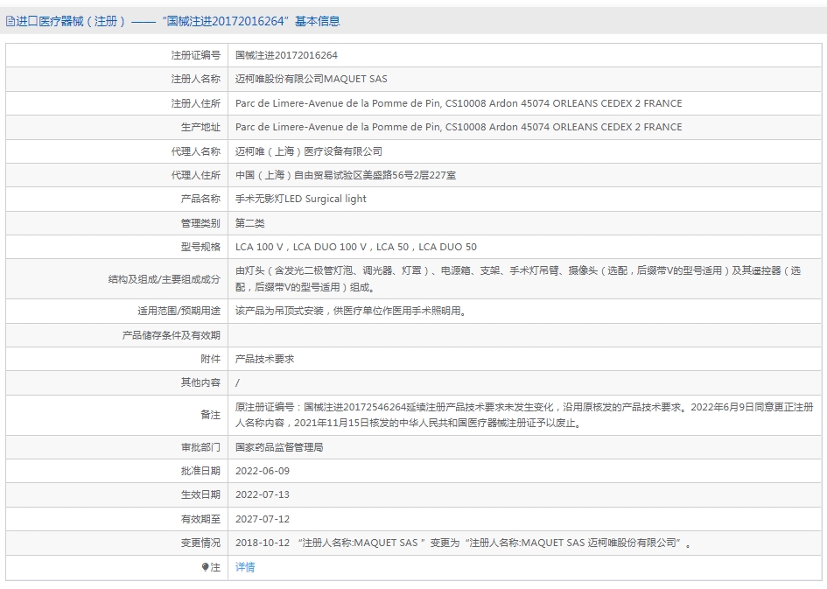This screenshot has height=589, width=827.
Task: Select registrant name 迈柯唯股份有限公司MAQUET SAS
Action: coord(312,79)
